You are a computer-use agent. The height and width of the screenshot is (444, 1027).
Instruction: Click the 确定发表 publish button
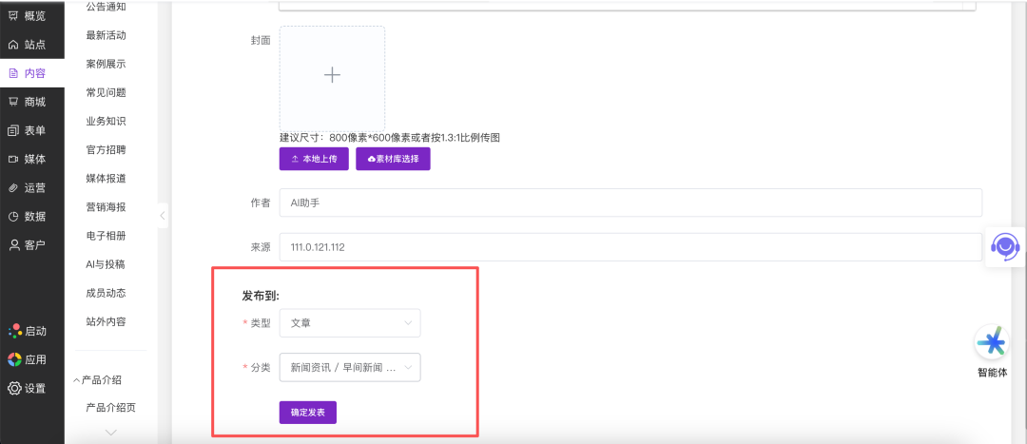point(307,413)
